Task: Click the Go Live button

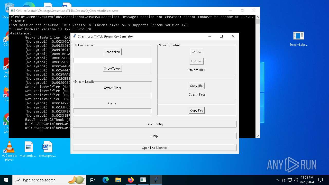Action: click(x=197, y=52)
